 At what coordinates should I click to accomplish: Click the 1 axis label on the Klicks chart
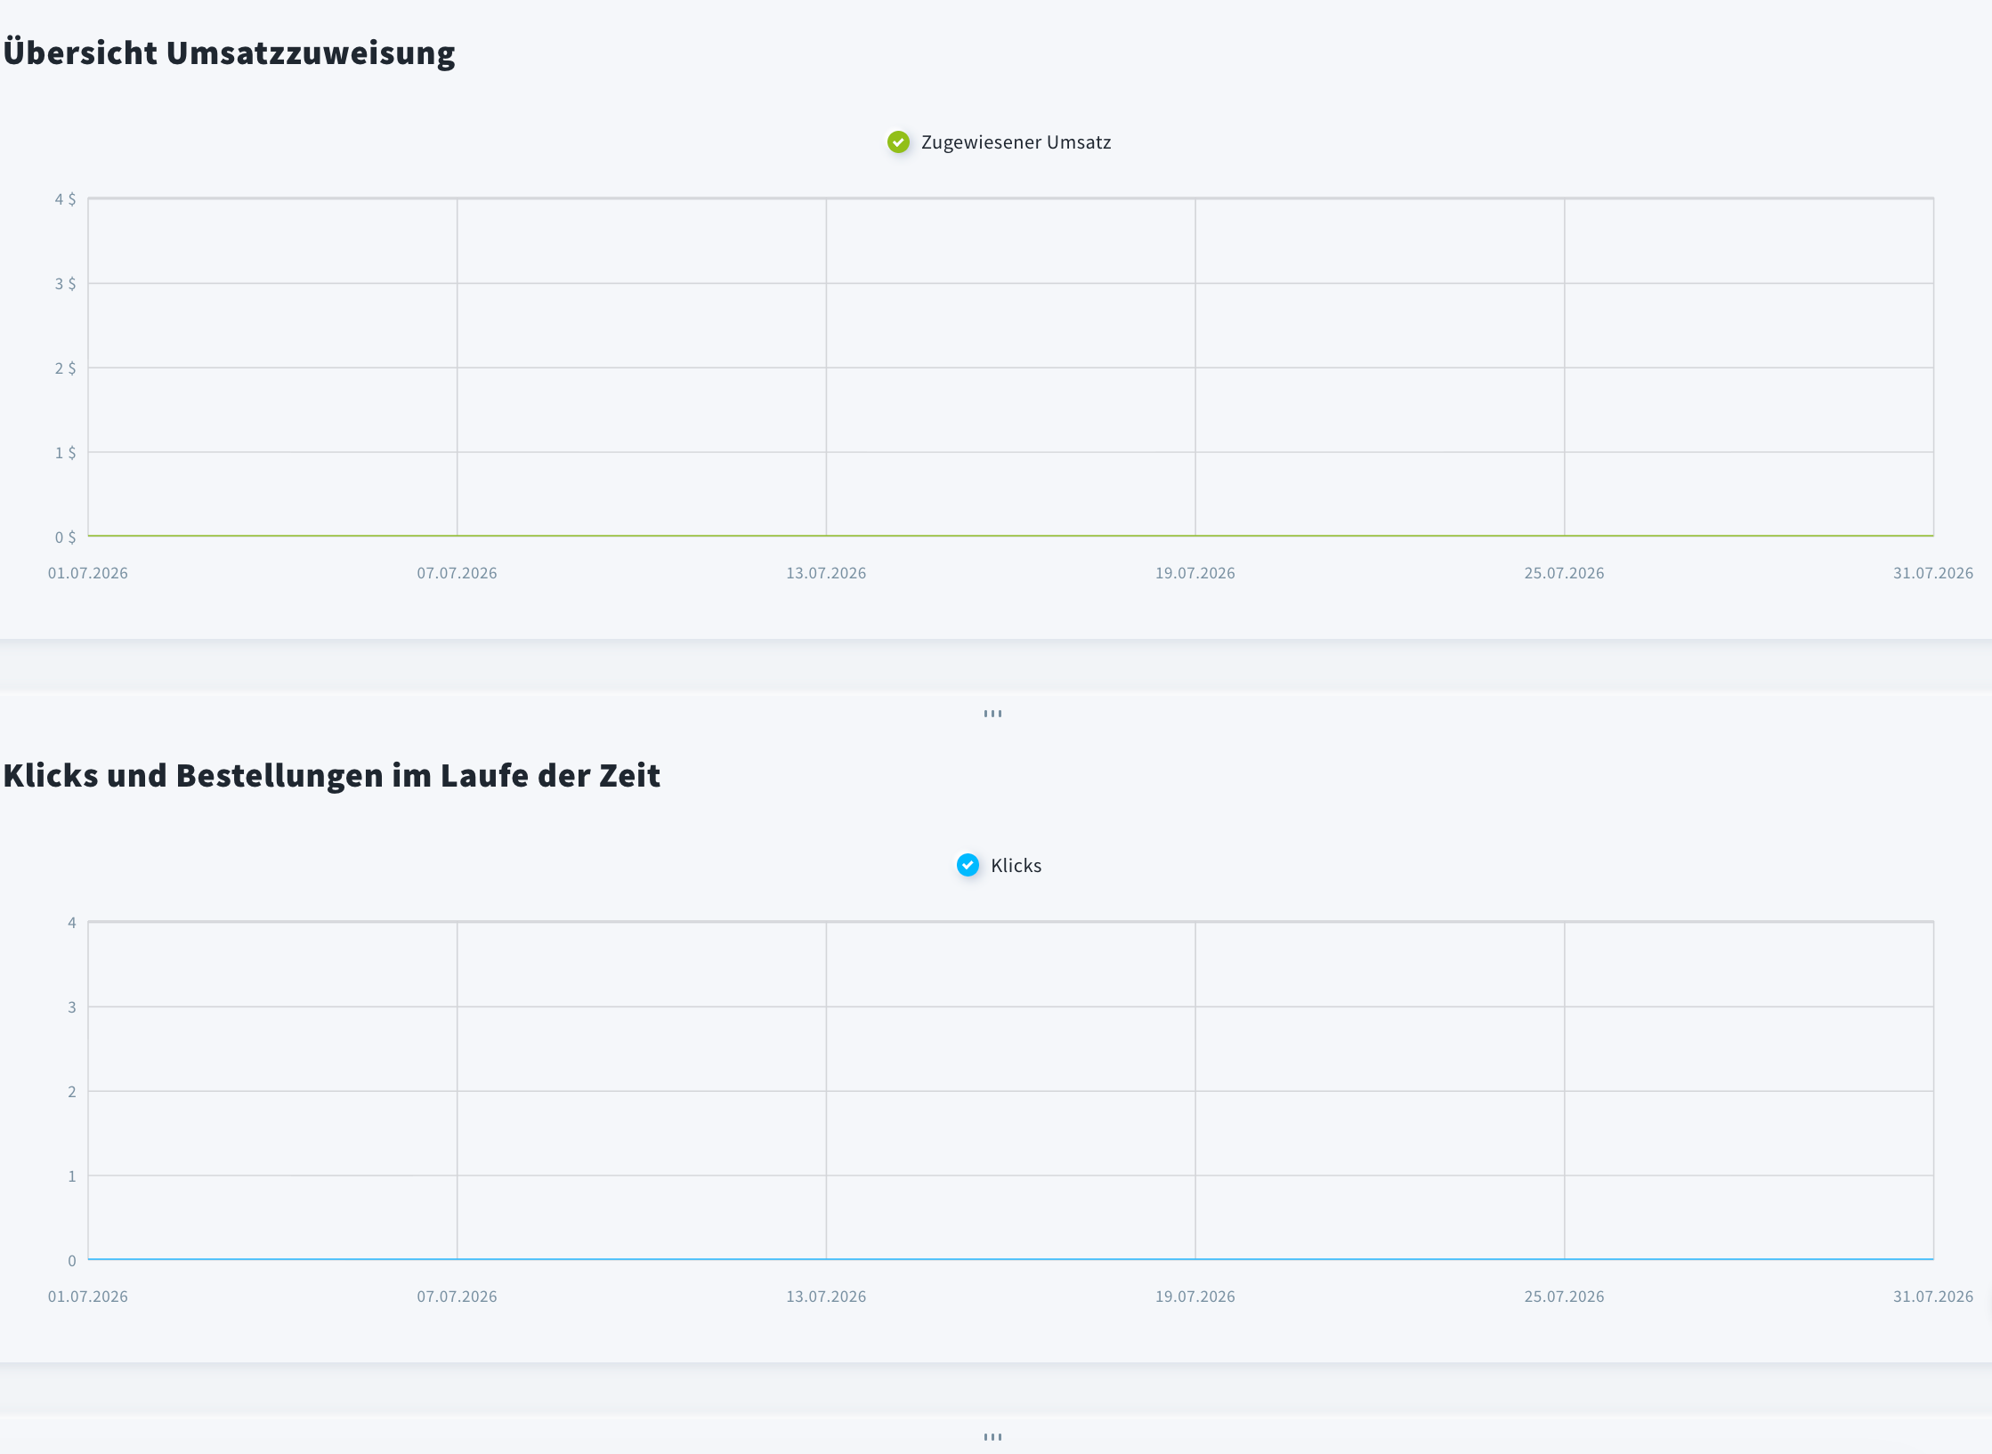[x=72, y=1176]
